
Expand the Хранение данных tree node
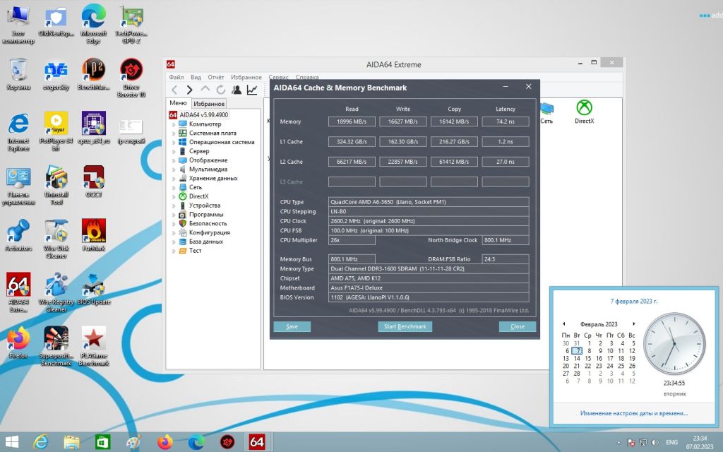tap(174, 179)
